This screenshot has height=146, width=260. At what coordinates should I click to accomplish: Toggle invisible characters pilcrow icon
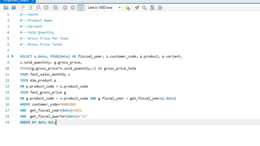click(152, 8)
